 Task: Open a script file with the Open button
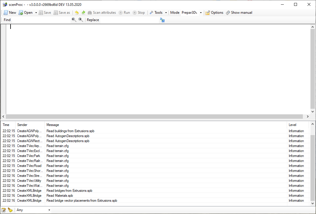pos(25,13)
